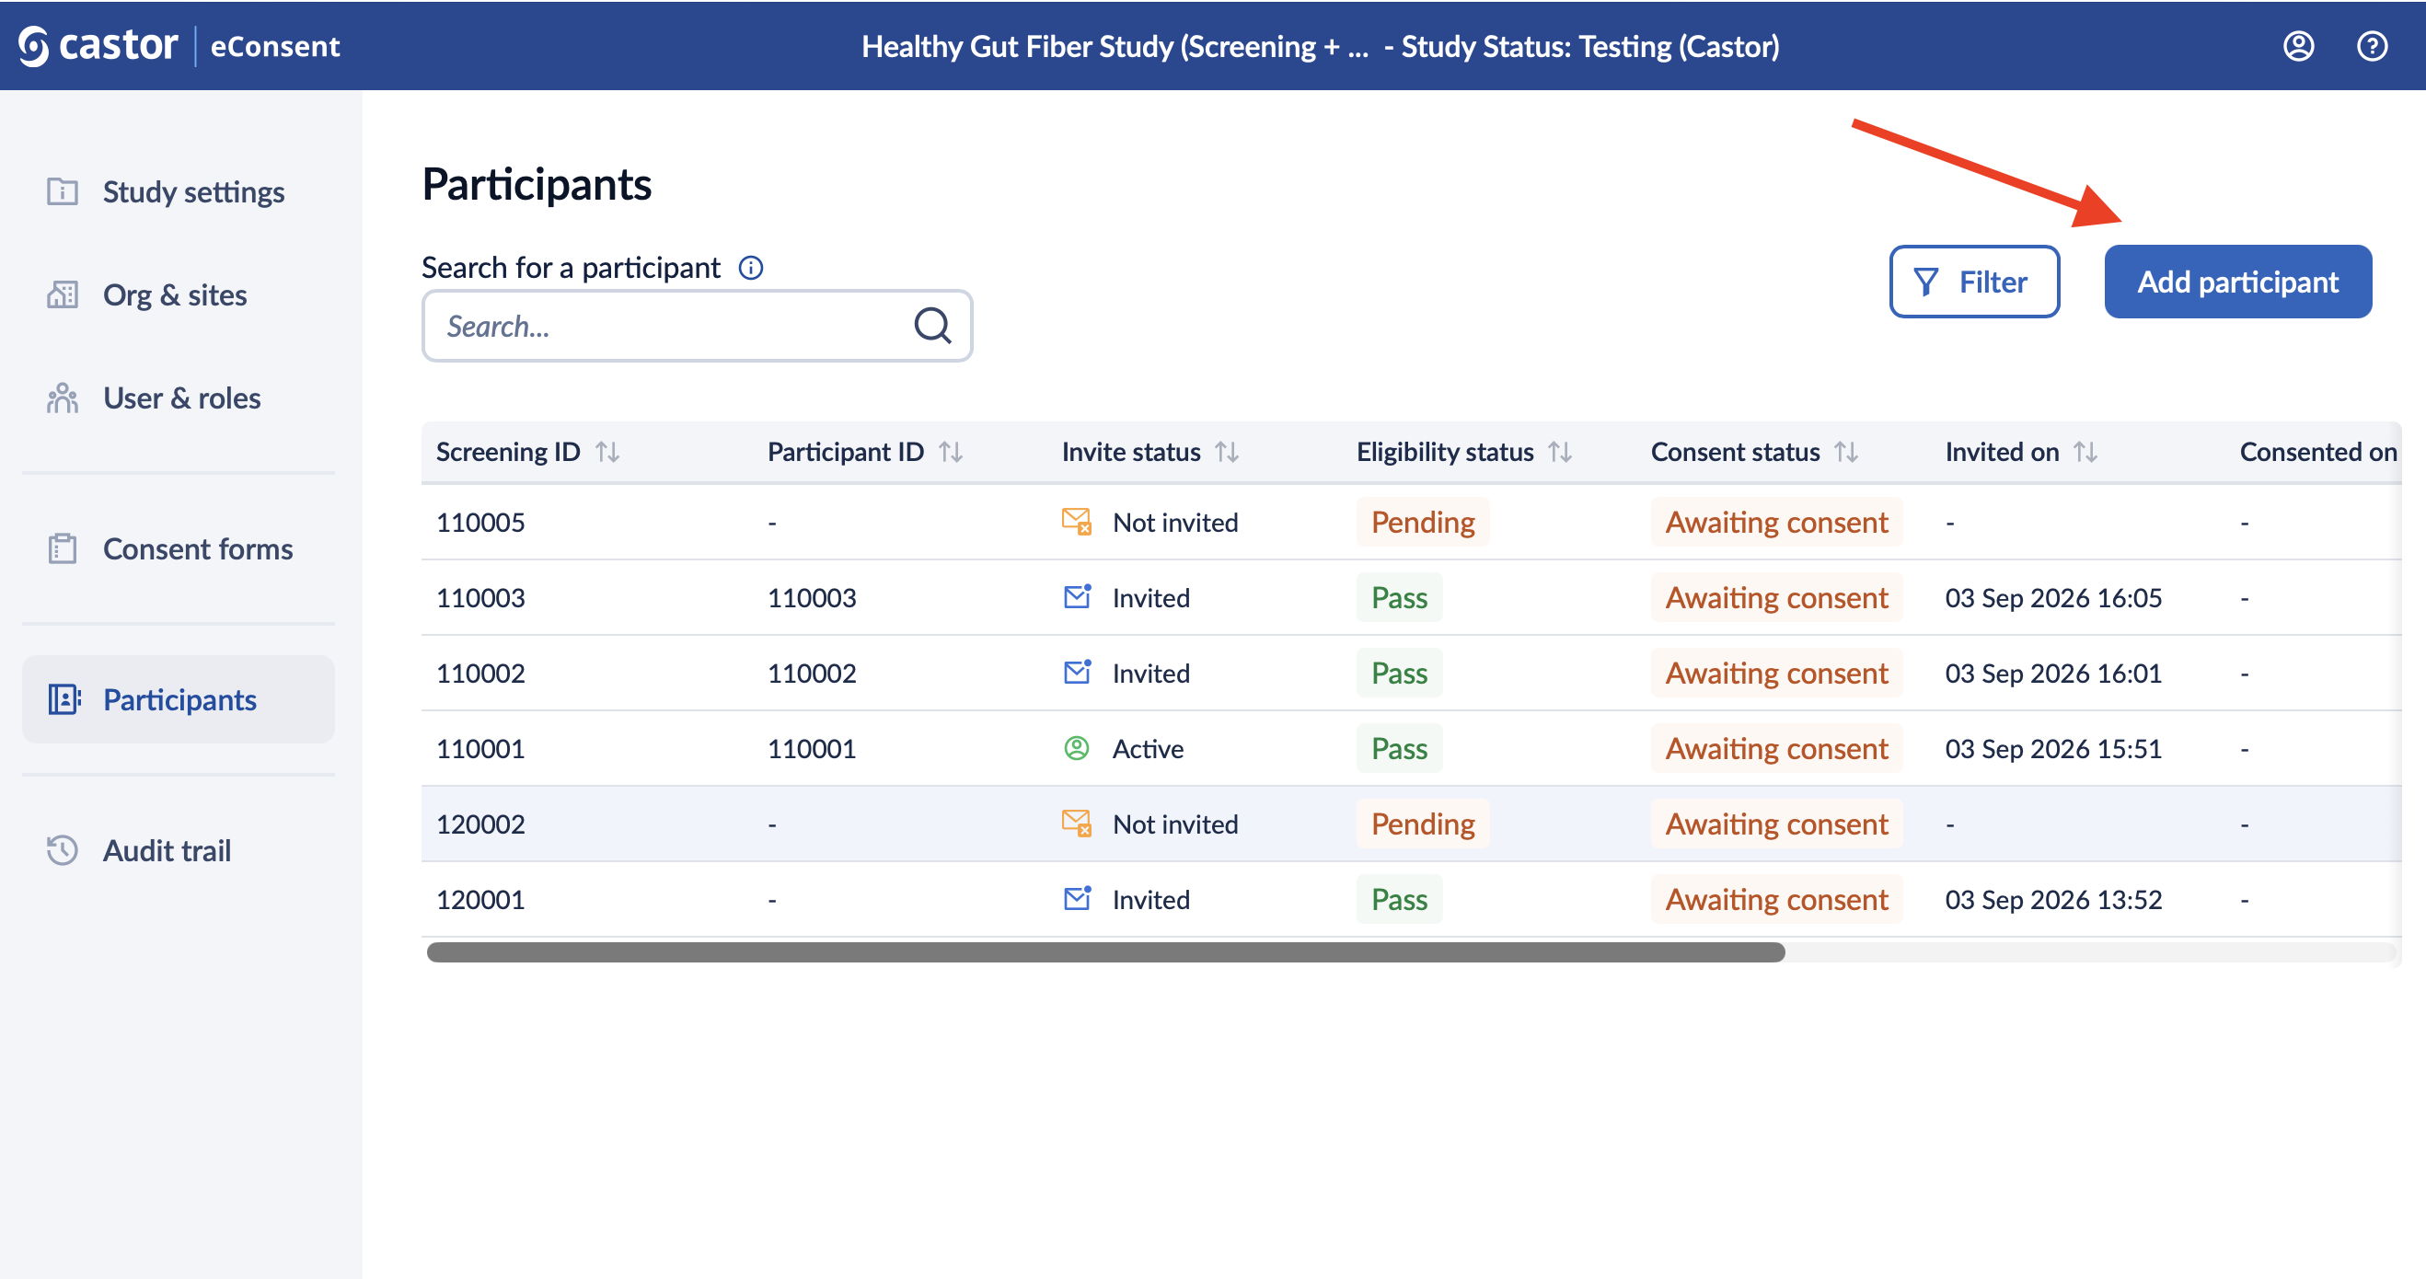Open Study settings in the sidebar
This screenshot has height=1279, width=2426.
[178, 191]
